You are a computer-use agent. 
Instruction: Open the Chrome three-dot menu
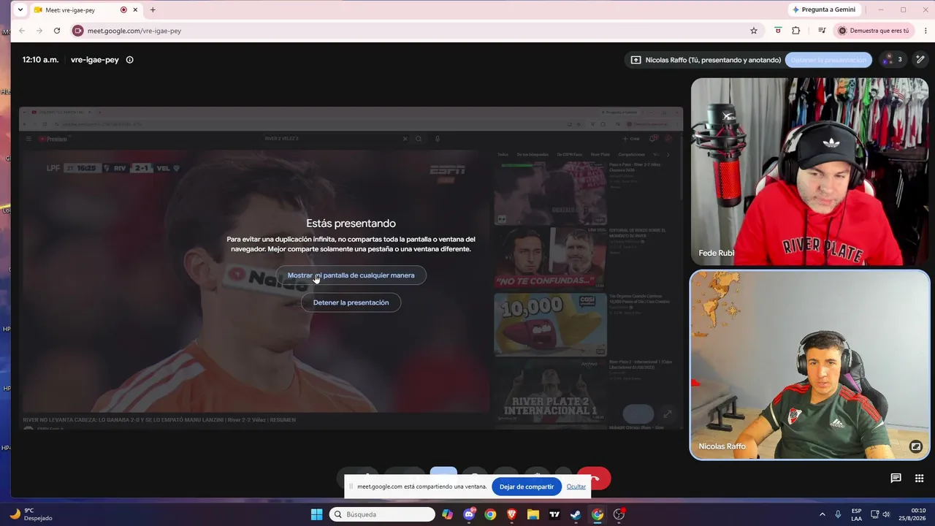(x=926, y=31)
